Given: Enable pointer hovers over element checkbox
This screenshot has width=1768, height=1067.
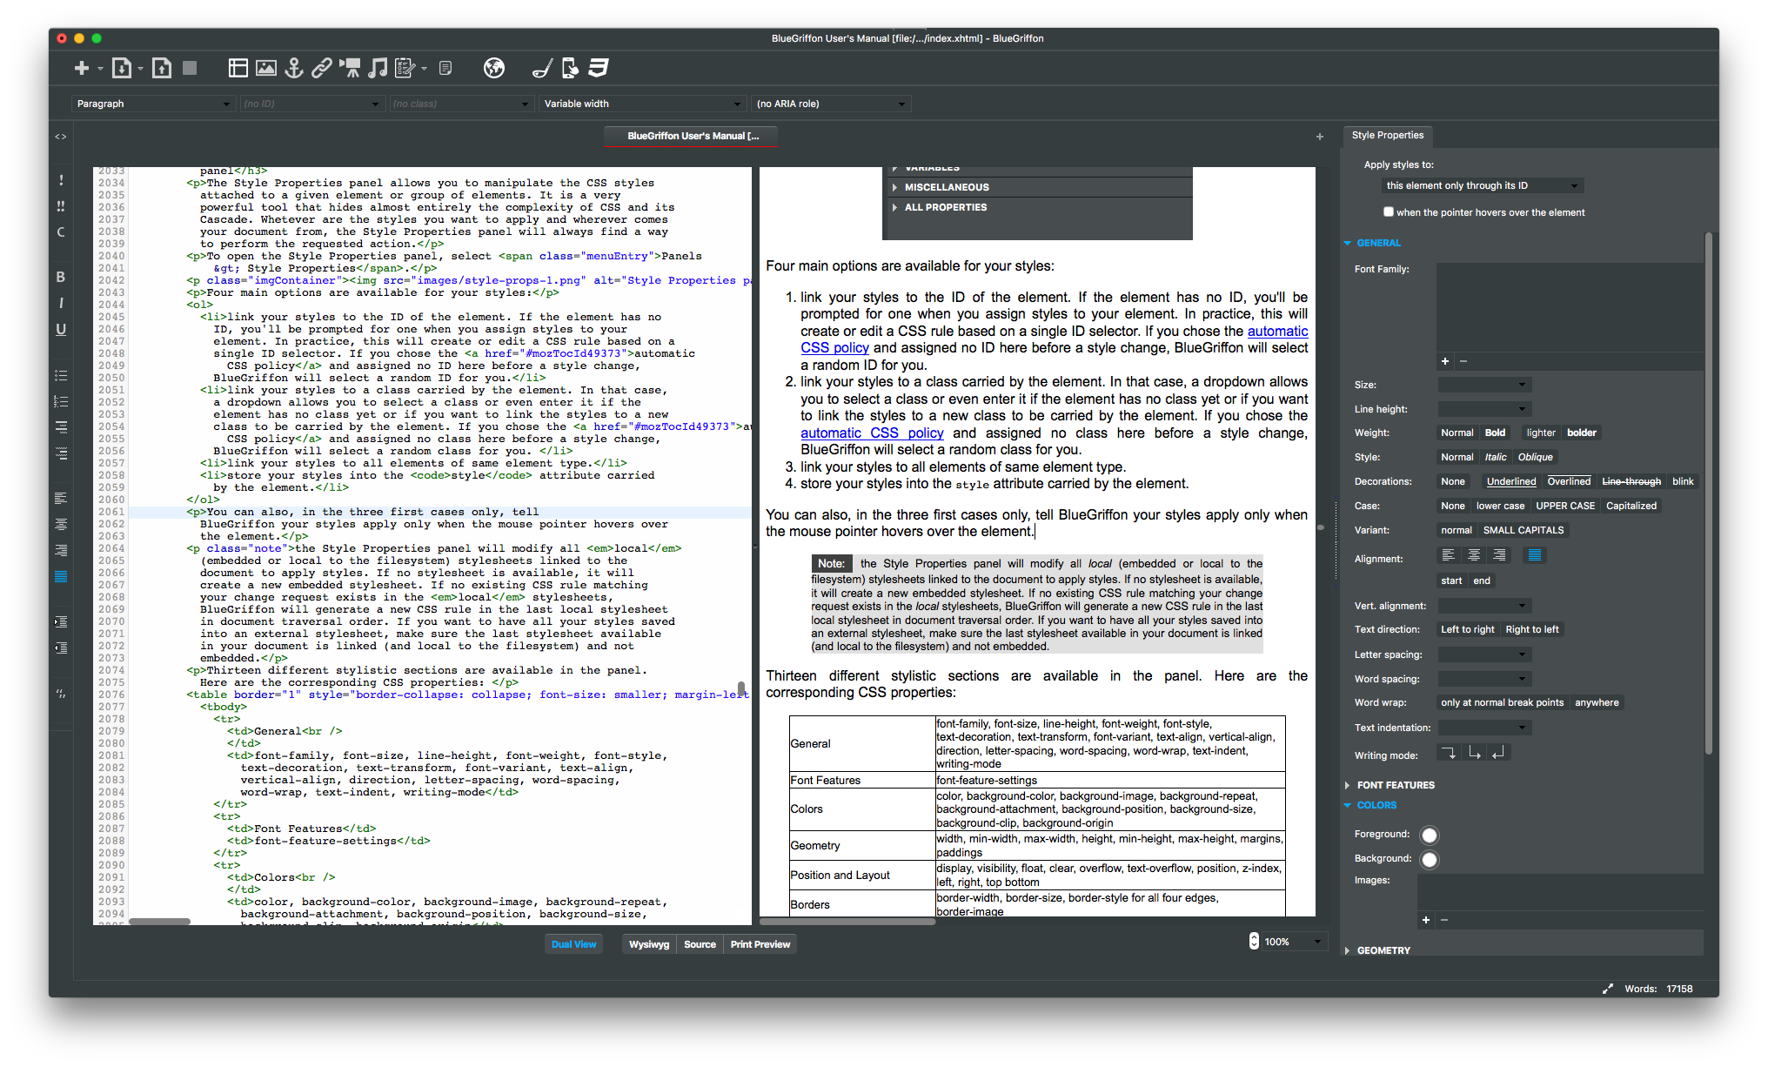Looking at the screenshot, I should [x=1389, y=211].
